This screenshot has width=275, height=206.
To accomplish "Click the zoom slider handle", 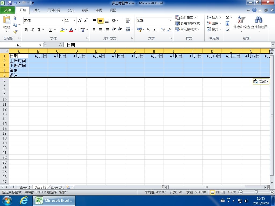I will click(256, 192).
